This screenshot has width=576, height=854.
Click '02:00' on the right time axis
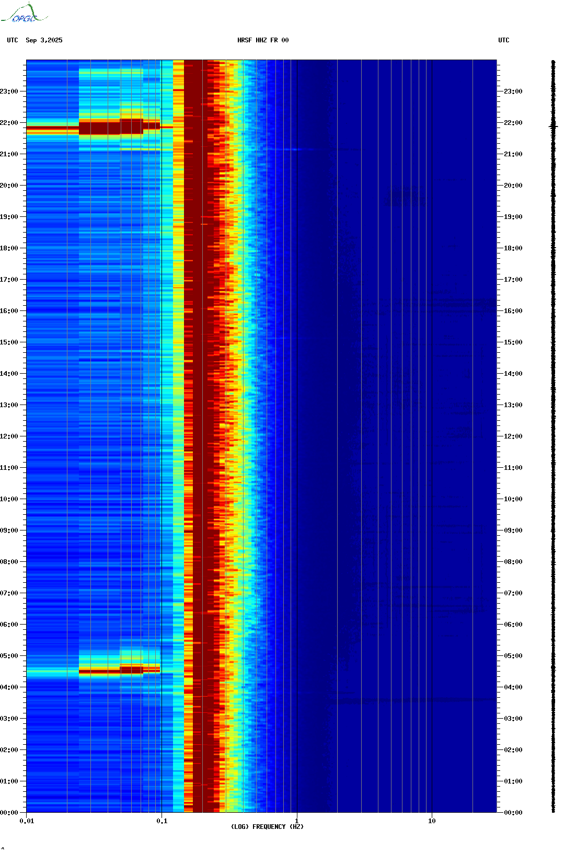click(x=513, y=750)
